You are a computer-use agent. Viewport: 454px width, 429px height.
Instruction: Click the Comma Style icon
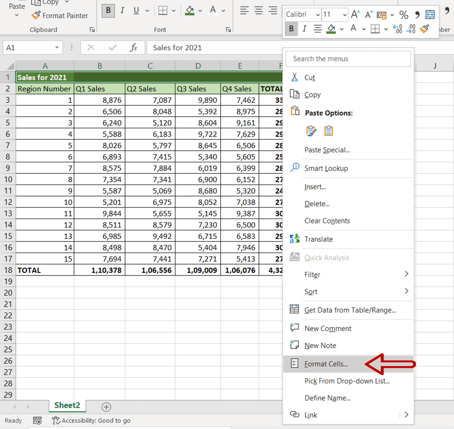point(417,15)
